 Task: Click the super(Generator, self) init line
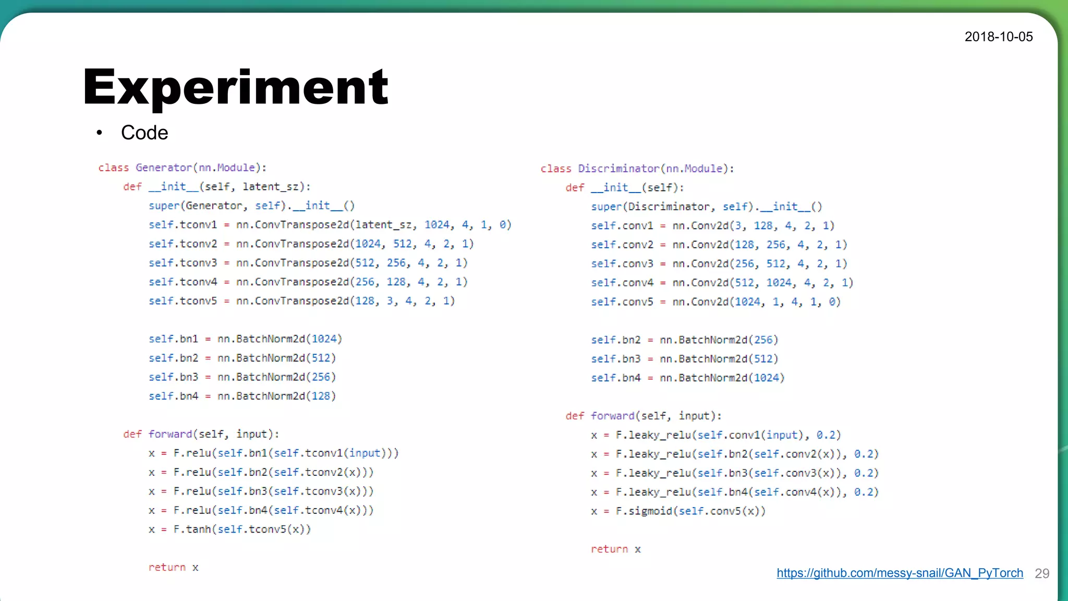[251, 206]
